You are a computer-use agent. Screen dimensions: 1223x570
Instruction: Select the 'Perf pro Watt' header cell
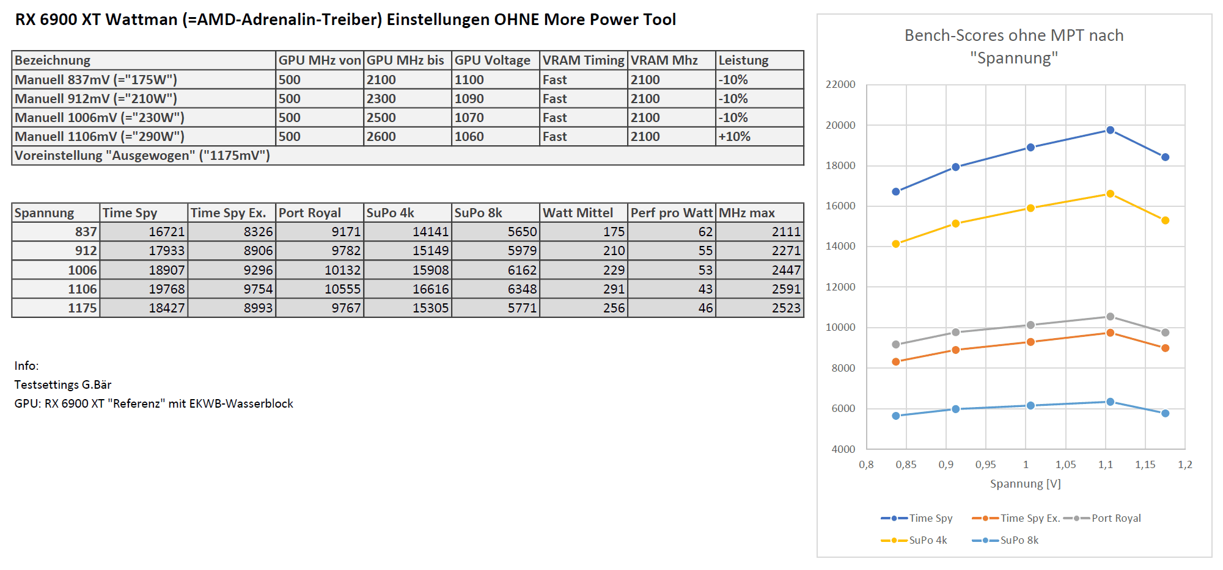[672, 213]
